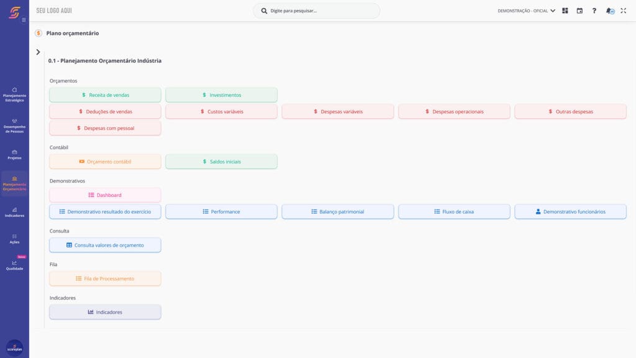The height and width of the screenshot is (358, 636).
Task: Click the Plano orçamentário page title
Action: 73,34
